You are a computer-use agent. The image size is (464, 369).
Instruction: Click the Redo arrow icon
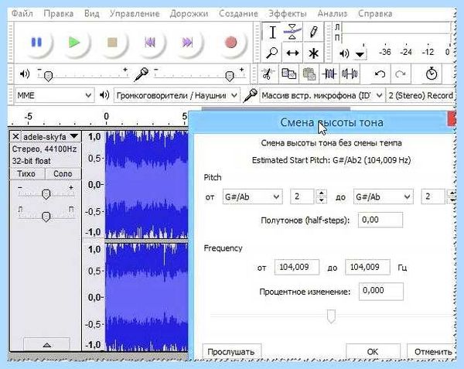click(x=401, y=73)
